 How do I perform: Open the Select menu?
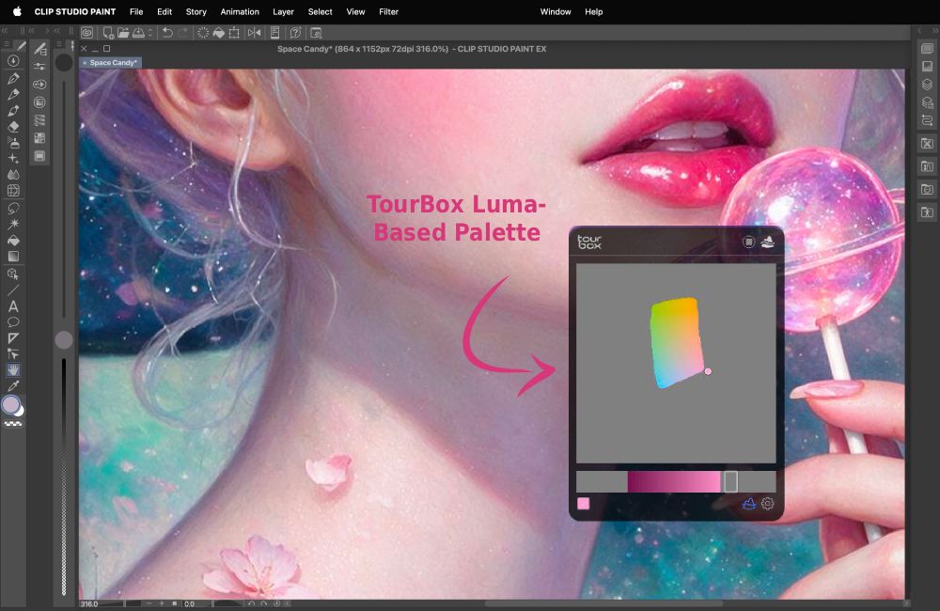pos(321,11)
